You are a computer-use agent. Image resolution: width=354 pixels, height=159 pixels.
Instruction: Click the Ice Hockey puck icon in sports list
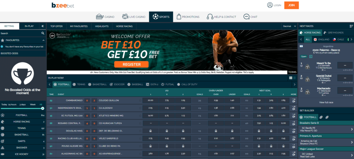click(x=2, y=154)
